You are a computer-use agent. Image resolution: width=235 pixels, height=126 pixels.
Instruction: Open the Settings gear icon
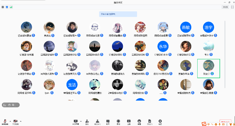click(160, 121)
